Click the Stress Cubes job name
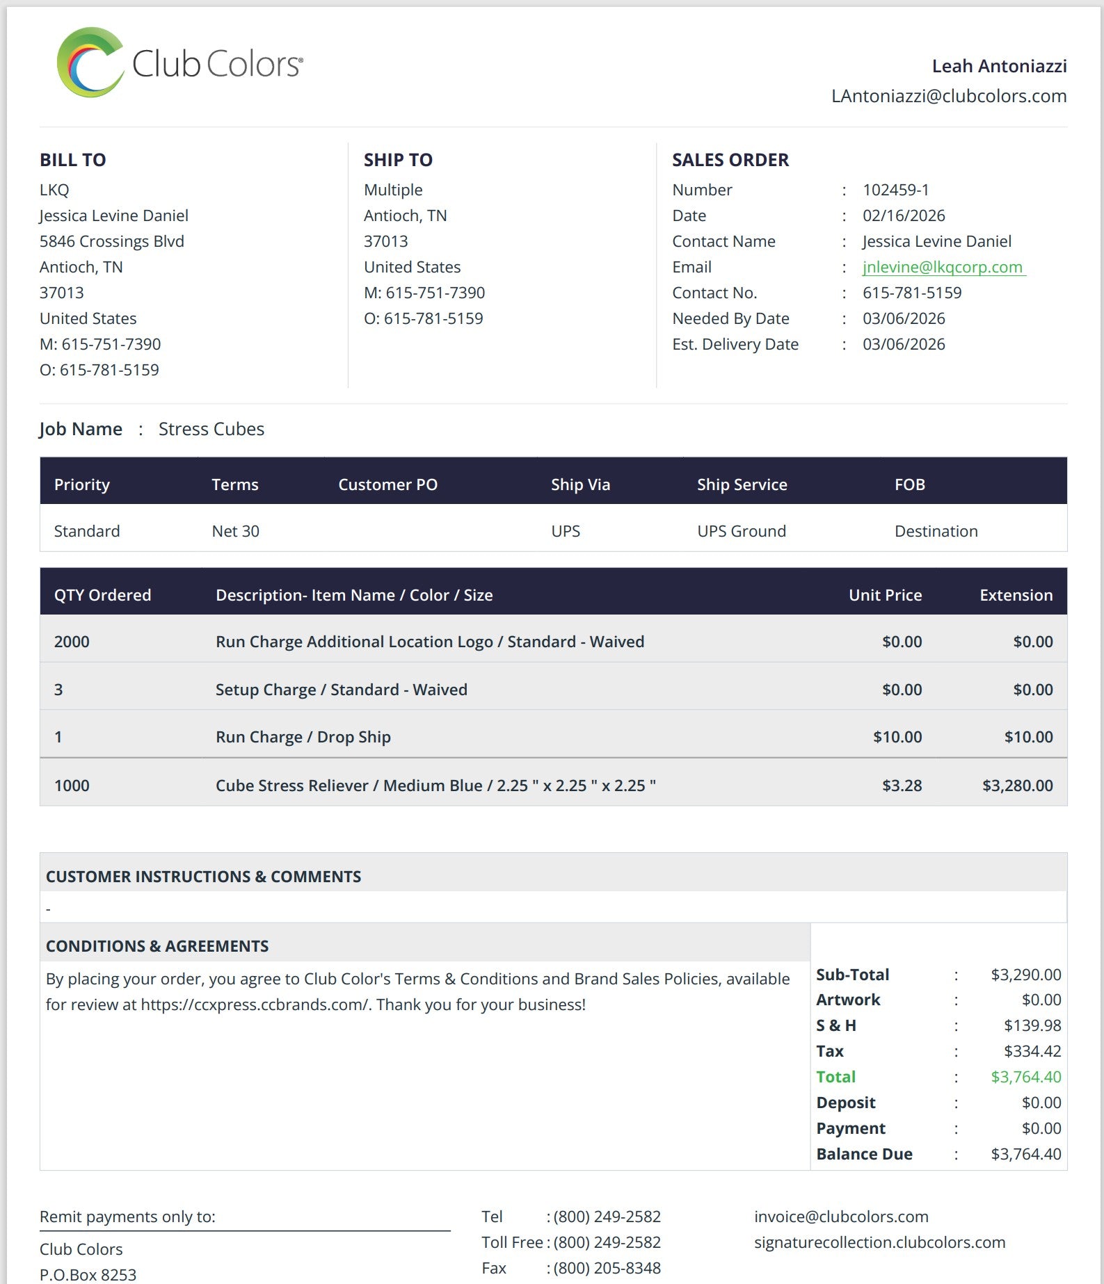Screen dimensions: 1104x1284 coord(211,429)
